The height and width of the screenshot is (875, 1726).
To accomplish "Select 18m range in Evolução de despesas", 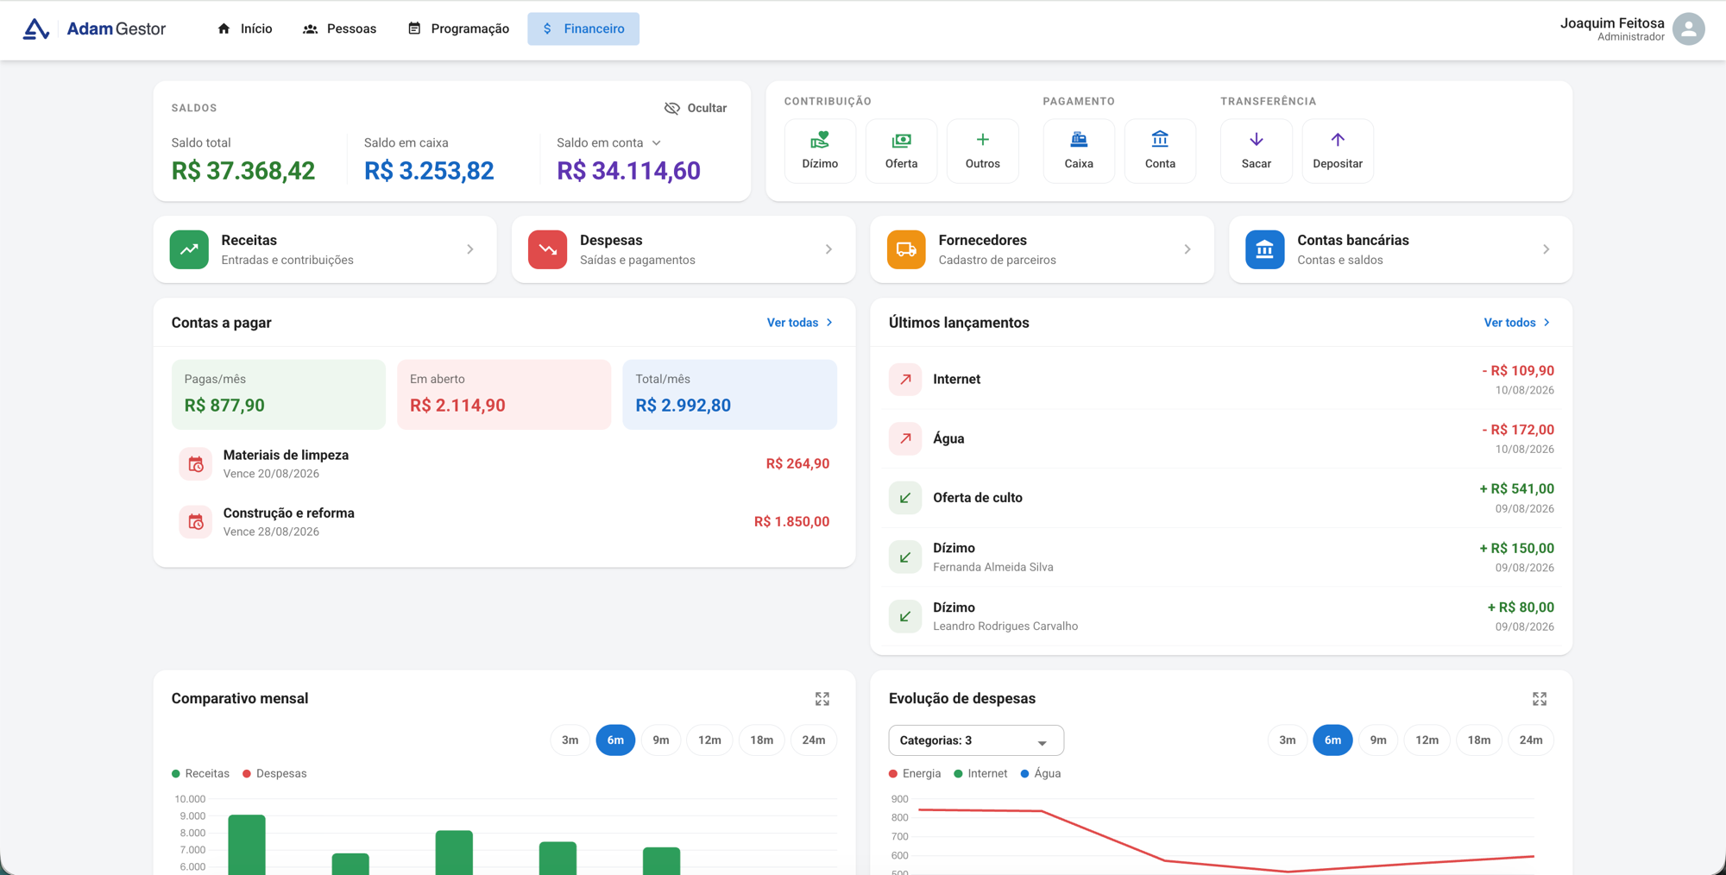I will tap(1479, 740).
